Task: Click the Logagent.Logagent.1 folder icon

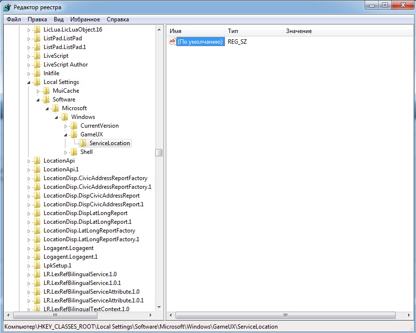Action: 37,257
